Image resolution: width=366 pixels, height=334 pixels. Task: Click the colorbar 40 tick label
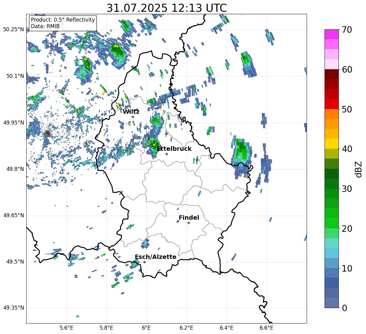pyautogui.click(x=347, y=149)
